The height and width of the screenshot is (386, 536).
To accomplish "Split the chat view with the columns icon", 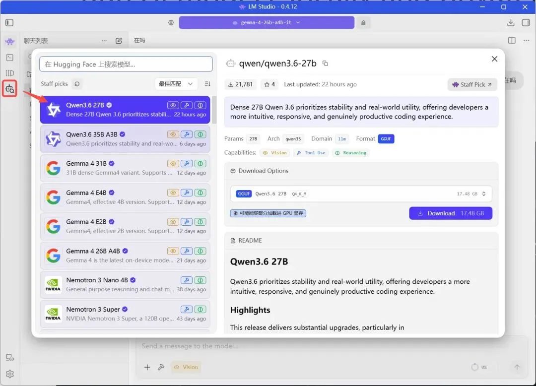I will pyautogui.click(x=512, y=40).
